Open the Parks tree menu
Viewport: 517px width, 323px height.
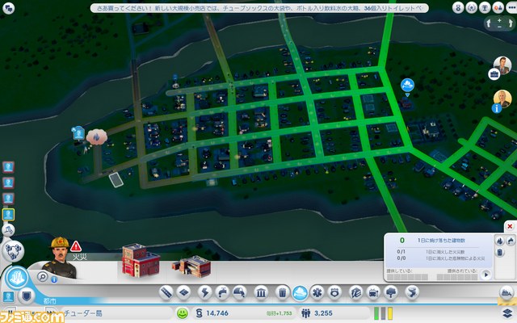click(x=391, y=292)
